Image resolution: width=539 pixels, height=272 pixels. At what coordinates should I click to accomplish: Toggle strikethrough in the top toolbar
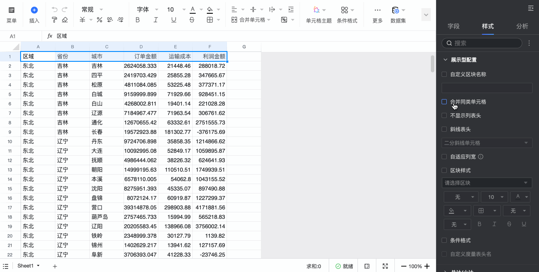coord(192,20)
